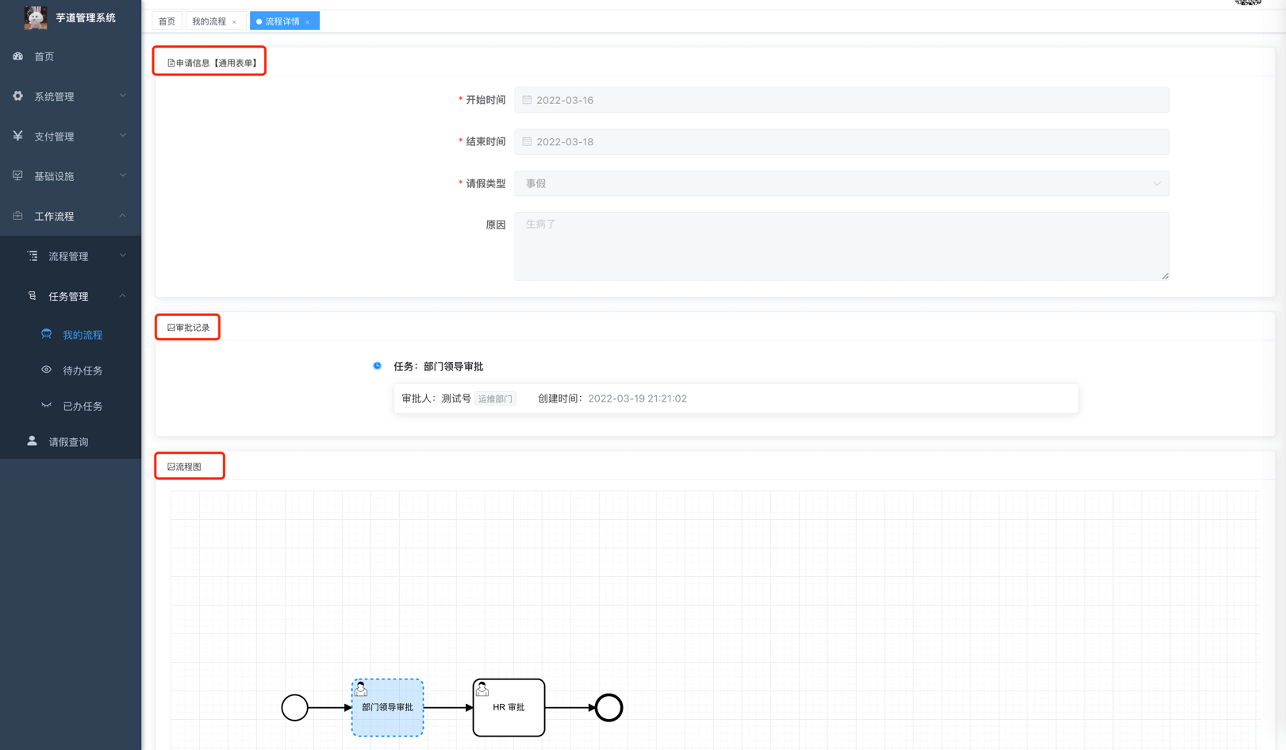Click the infrastructure monitor icon
Viewport: 1286px width, 750px height.
point(18,175)
